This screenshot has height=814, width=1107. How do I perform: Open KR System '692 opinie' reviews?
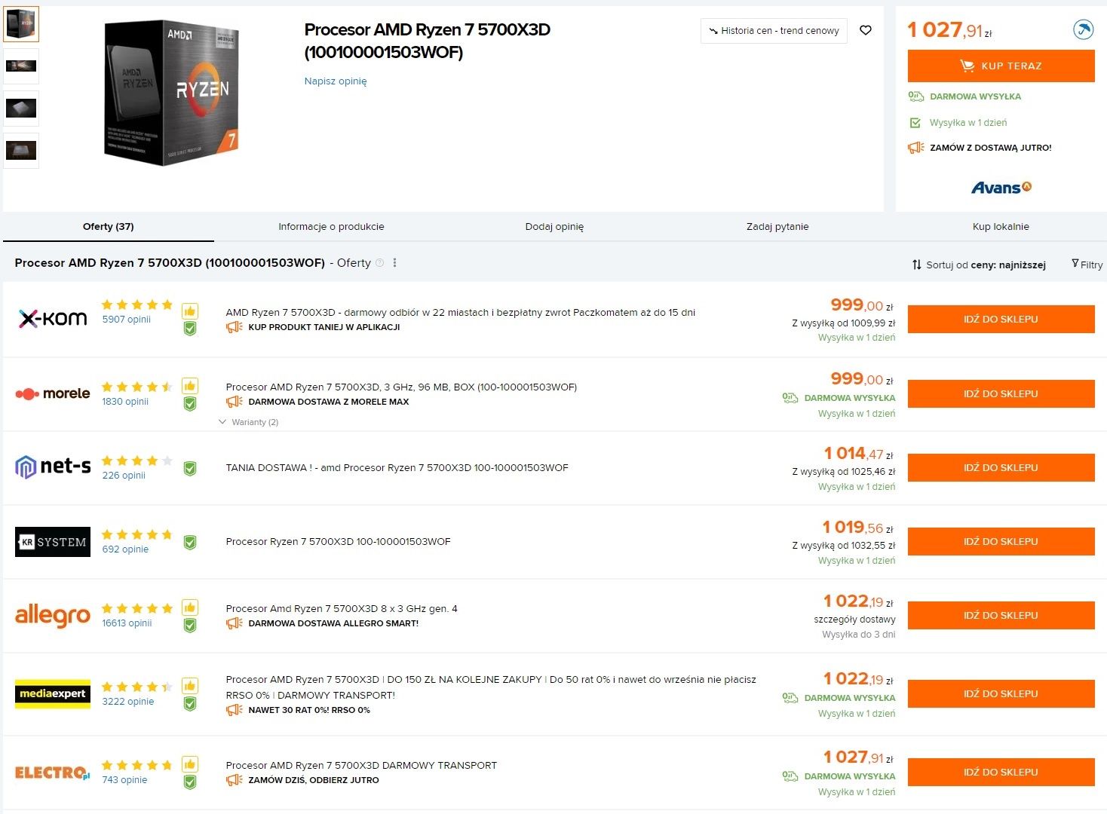click(125, 549)
